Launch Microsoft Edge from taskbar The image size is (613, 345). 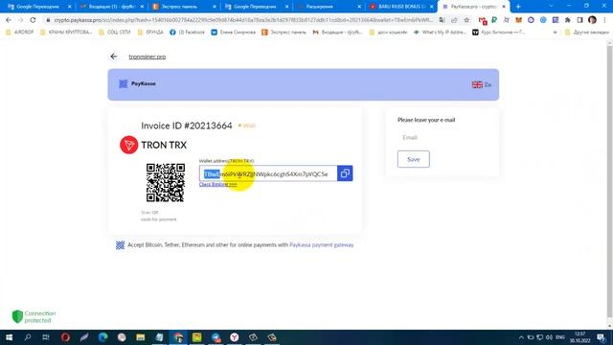[102, 337]
